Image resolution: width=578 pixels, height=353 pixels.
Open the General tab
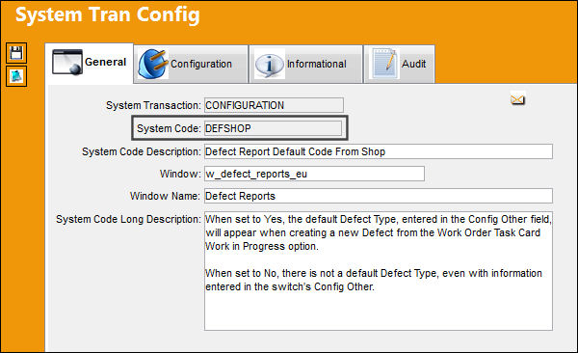[90, 63]
